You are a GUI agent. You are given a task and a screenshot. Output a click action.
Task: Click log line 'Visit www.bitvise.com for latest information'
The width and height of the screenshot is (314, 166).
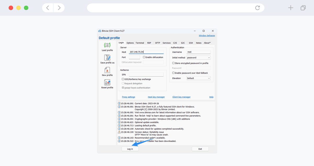pos(167,112)
